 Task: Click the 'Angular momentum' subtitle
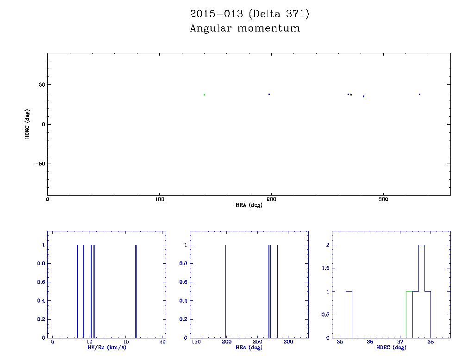(245, 29)
